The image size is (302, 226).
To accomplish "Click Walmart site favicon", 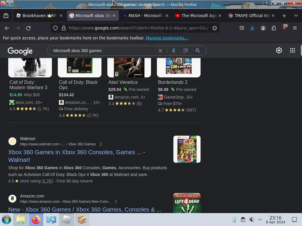I will [12, 141].
